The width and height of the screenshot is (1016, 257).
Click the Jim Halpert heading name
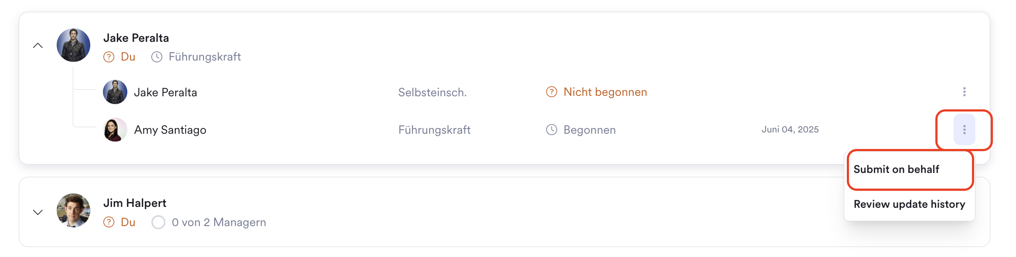135,203
